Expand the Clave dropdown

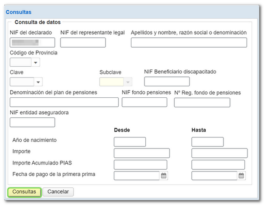pos(39,82)
